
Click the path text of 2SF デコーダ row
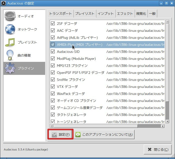click(135, 24)
